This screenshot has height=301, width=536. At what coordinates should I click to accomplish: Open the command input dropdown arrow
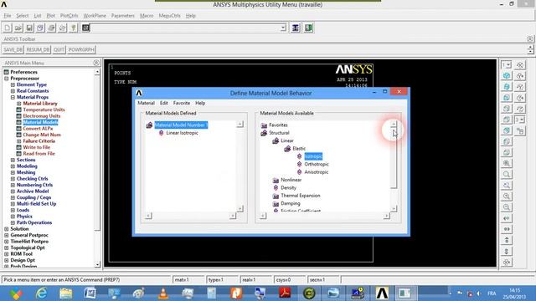pyautogui.click(x=283, y=28)
